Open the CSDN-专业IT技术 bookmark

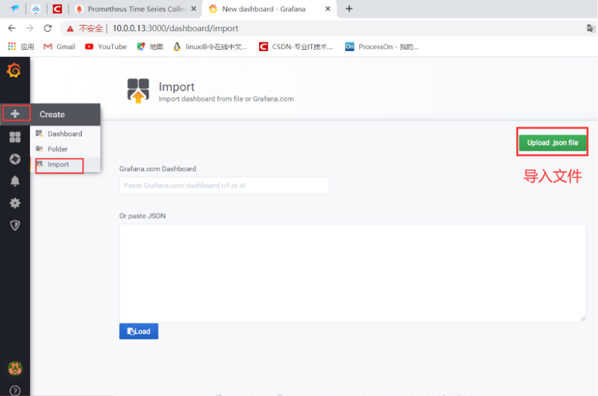coord(296,47)
